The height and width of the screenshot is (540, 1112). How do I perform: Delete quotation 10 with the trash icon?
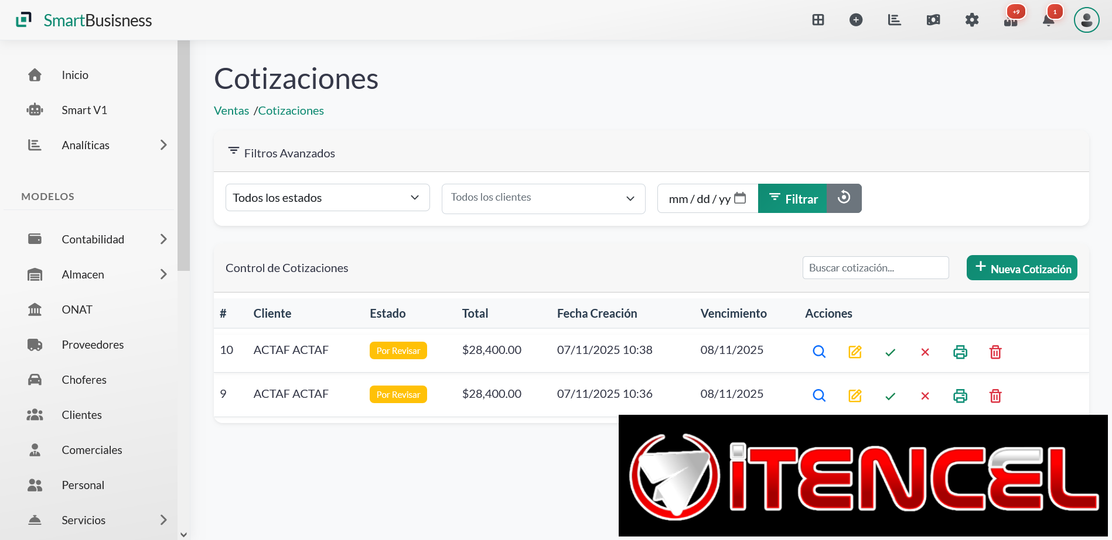pyautogui.click(x=995, y=352)
